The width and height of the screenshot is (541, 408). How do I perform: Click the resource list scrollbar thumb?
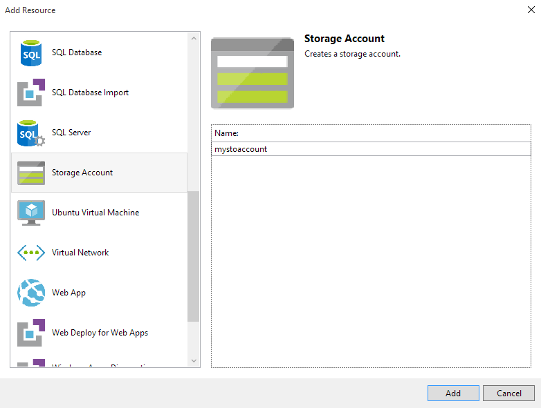[194, 256]
